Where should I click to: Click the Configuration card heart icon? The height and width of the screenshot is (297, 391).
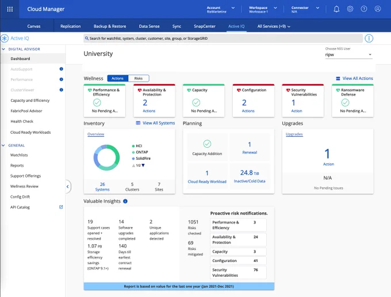click(x=239, y=90)
